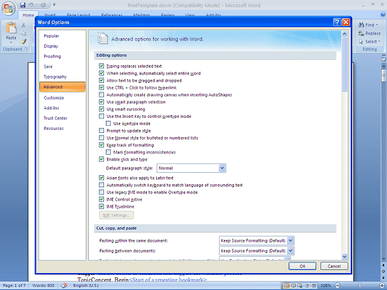This screenshot has width=387, height=290.
Task: Switch to Print Layout view icon
Action: [x=287, y=286]
